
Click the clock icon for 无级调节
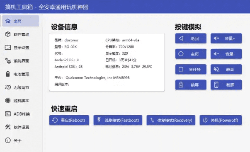pos(8,87)
